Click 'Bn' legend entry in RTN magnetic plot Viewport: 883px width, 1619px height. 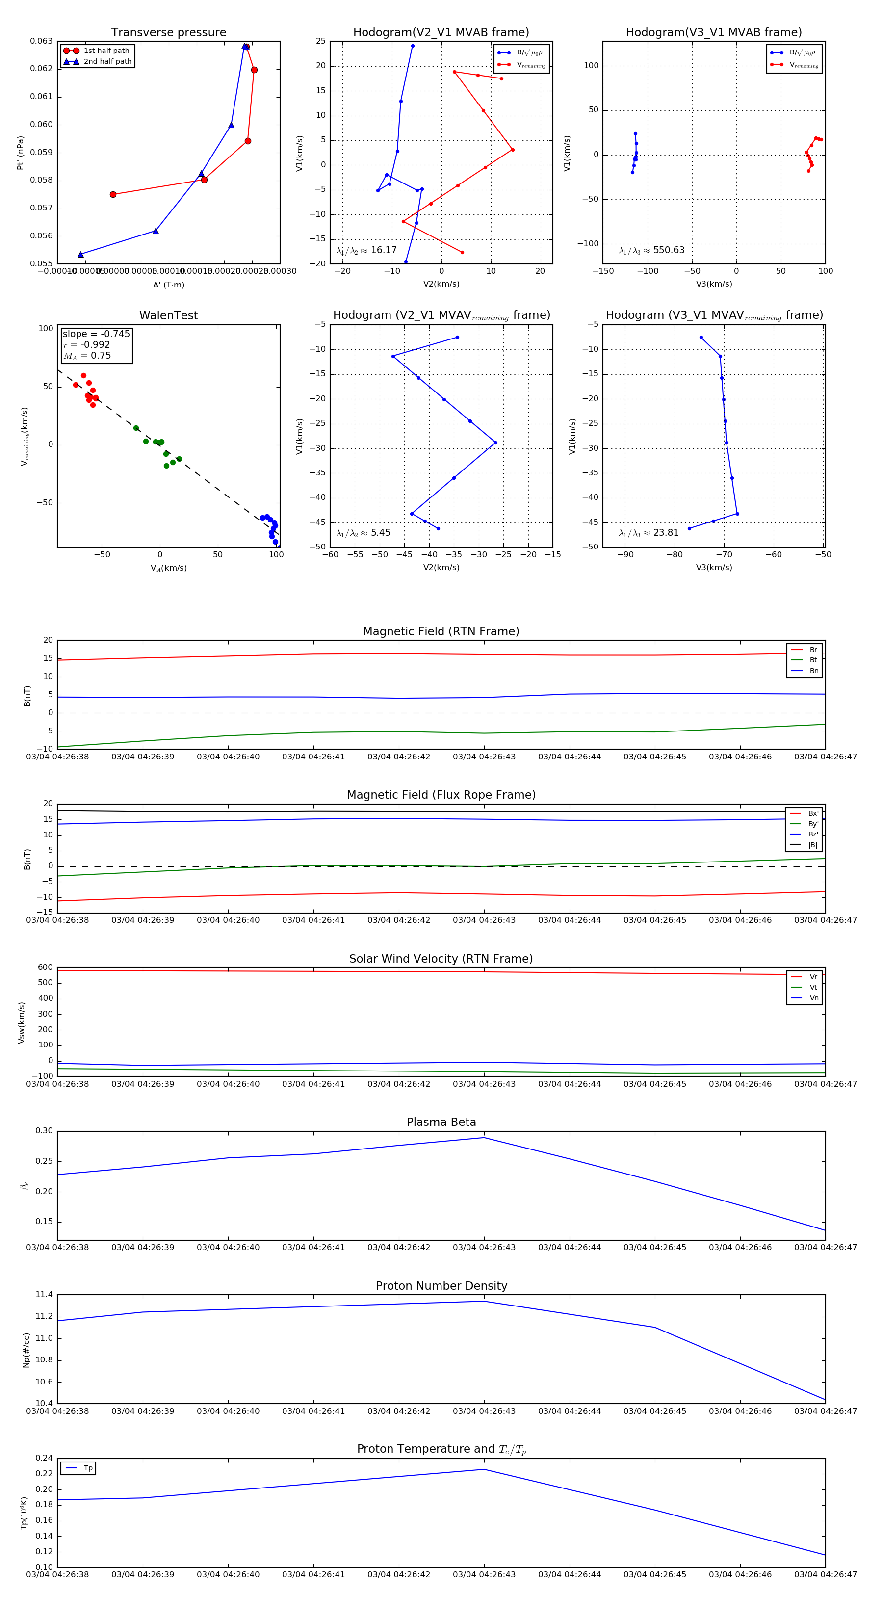point(805,671)
